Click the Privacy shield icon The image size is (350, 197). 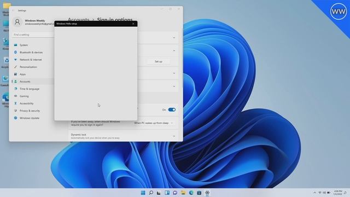tap(15, 111)
